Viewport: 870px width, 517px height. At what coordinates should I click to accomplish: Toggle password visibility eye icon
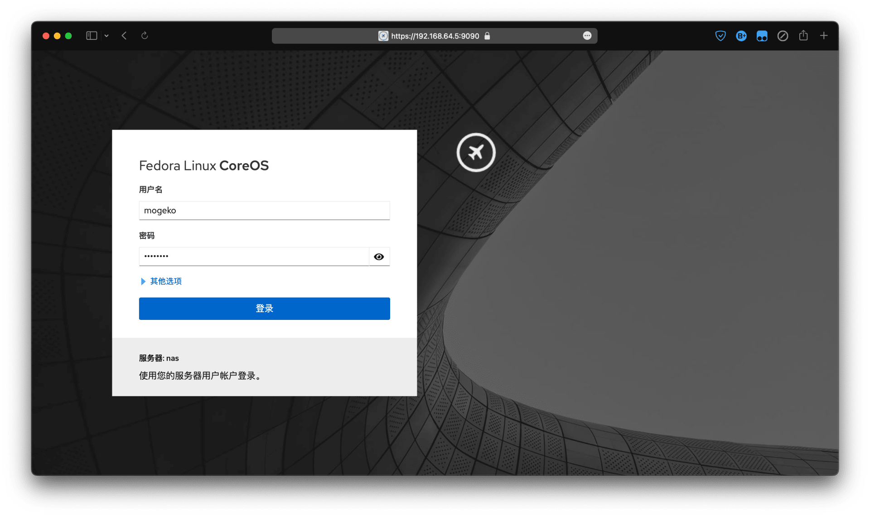click(x=379, y=257)
